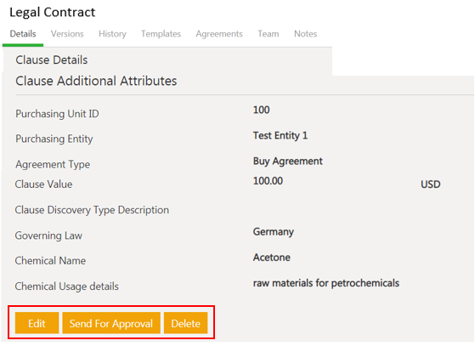The width and height of the screenshot is (475, 346).
Task: Click the Governing Law value Germany
Action: (x=274, y=232)
